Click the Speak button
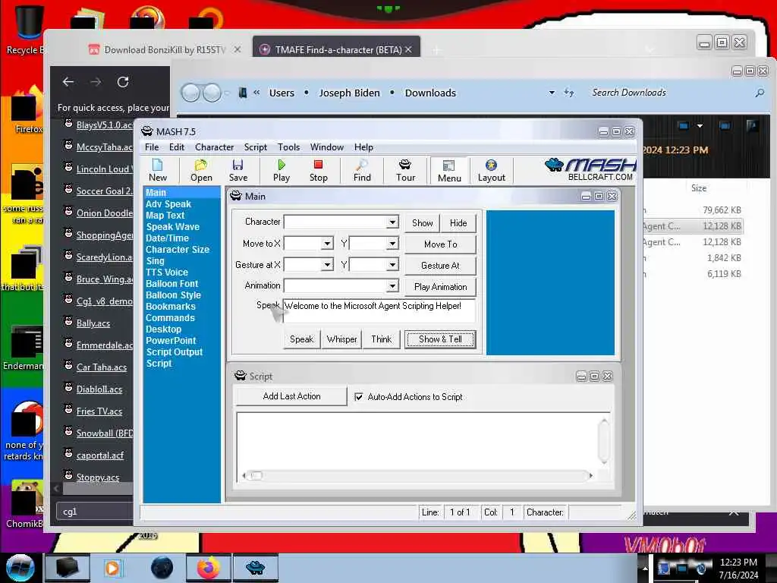777x583 pixels. 301,339
